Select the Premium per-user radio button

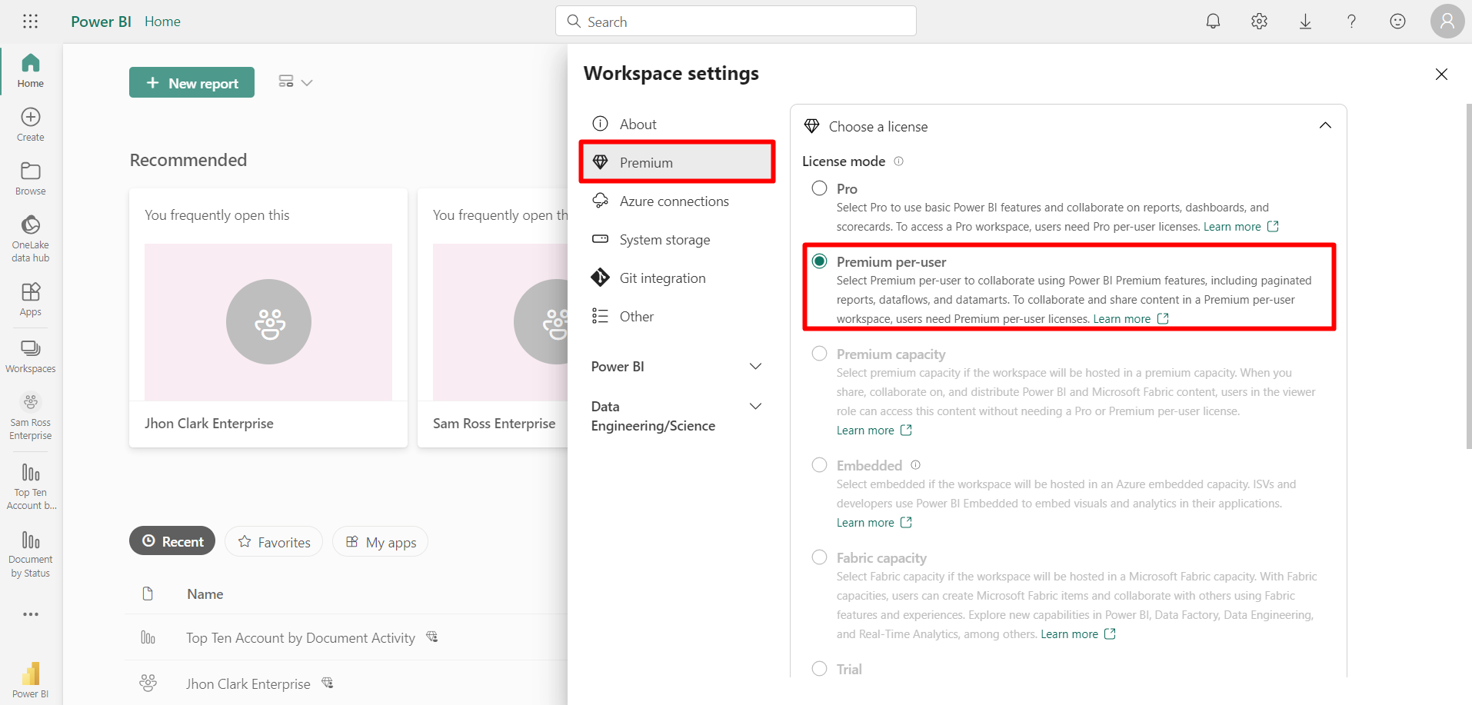pos(820,261)
